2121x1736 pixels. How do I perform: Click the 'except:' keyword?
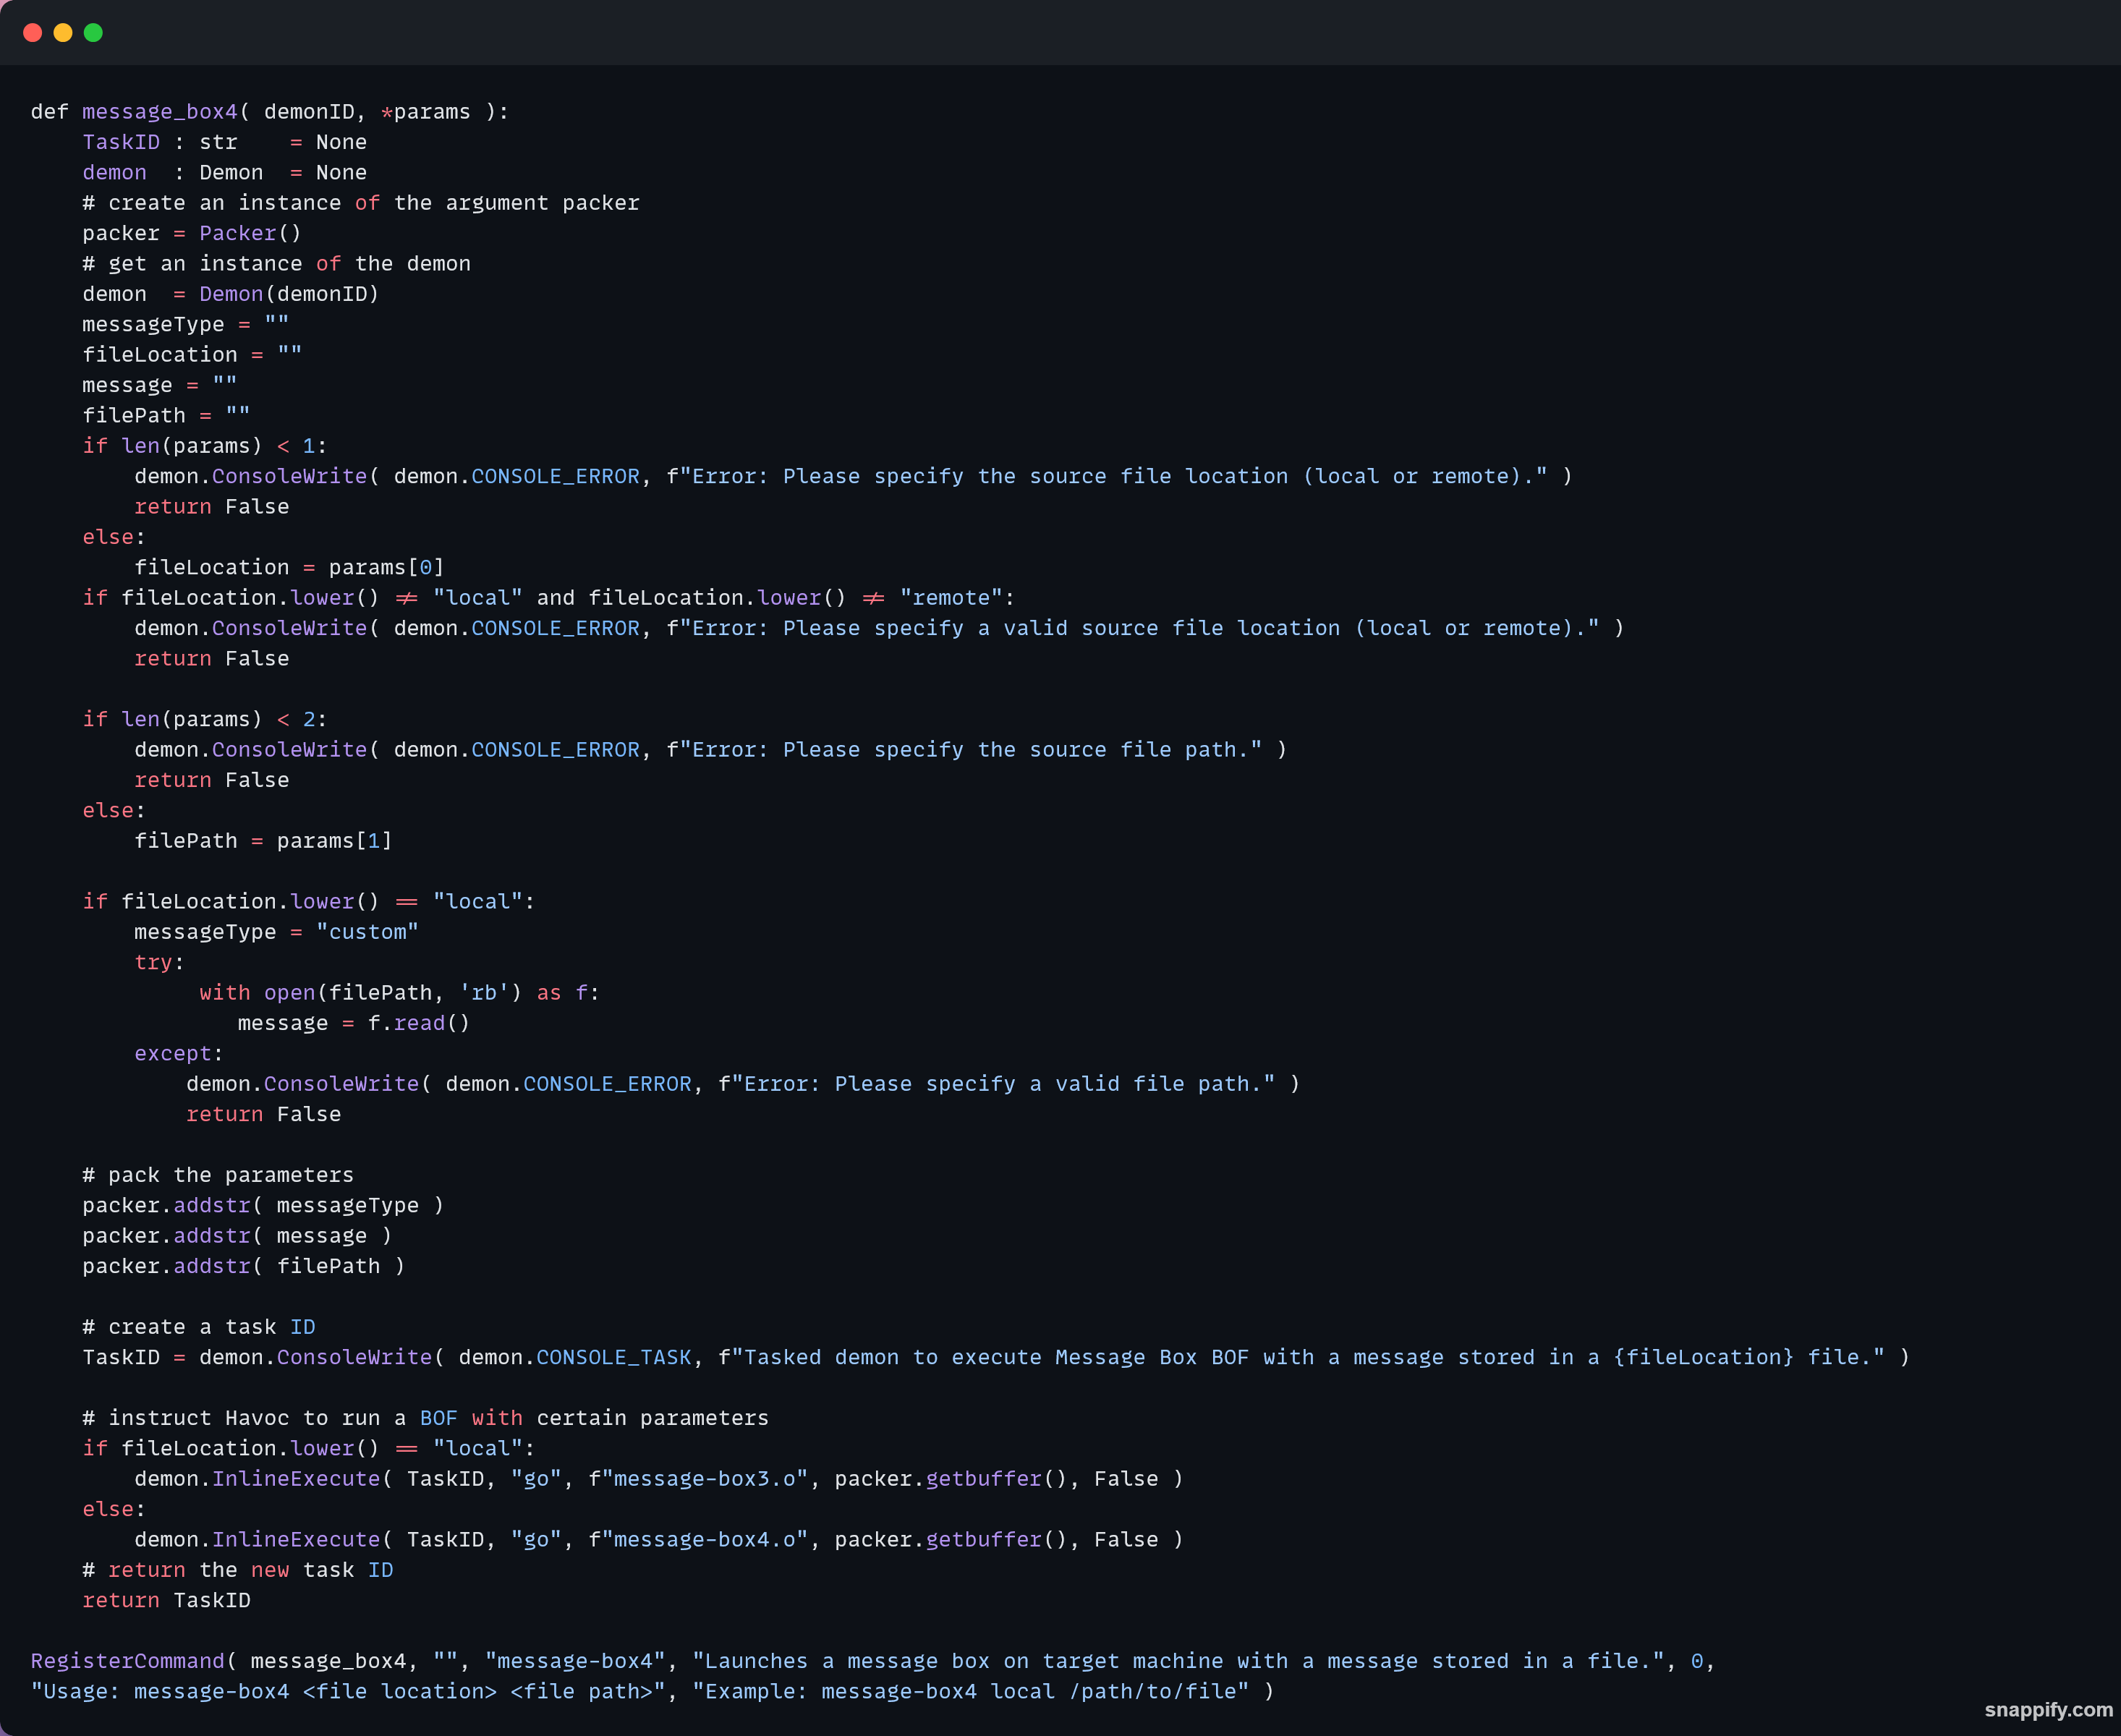[178, 1053]
